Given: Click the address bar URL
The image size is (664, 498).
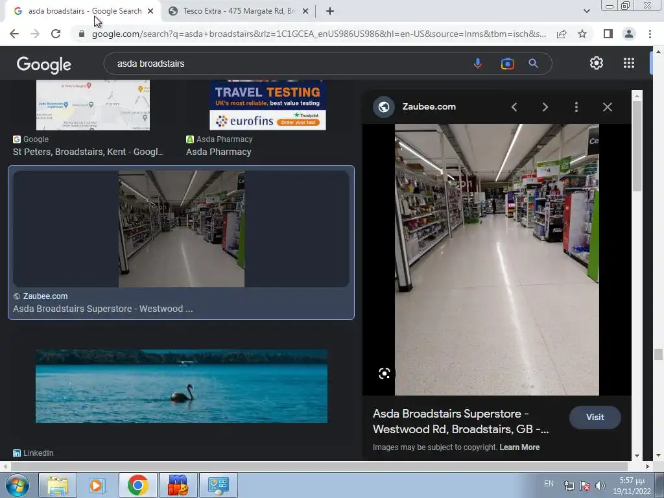Looking at the screenshot, I should click(x=318, y=34).
